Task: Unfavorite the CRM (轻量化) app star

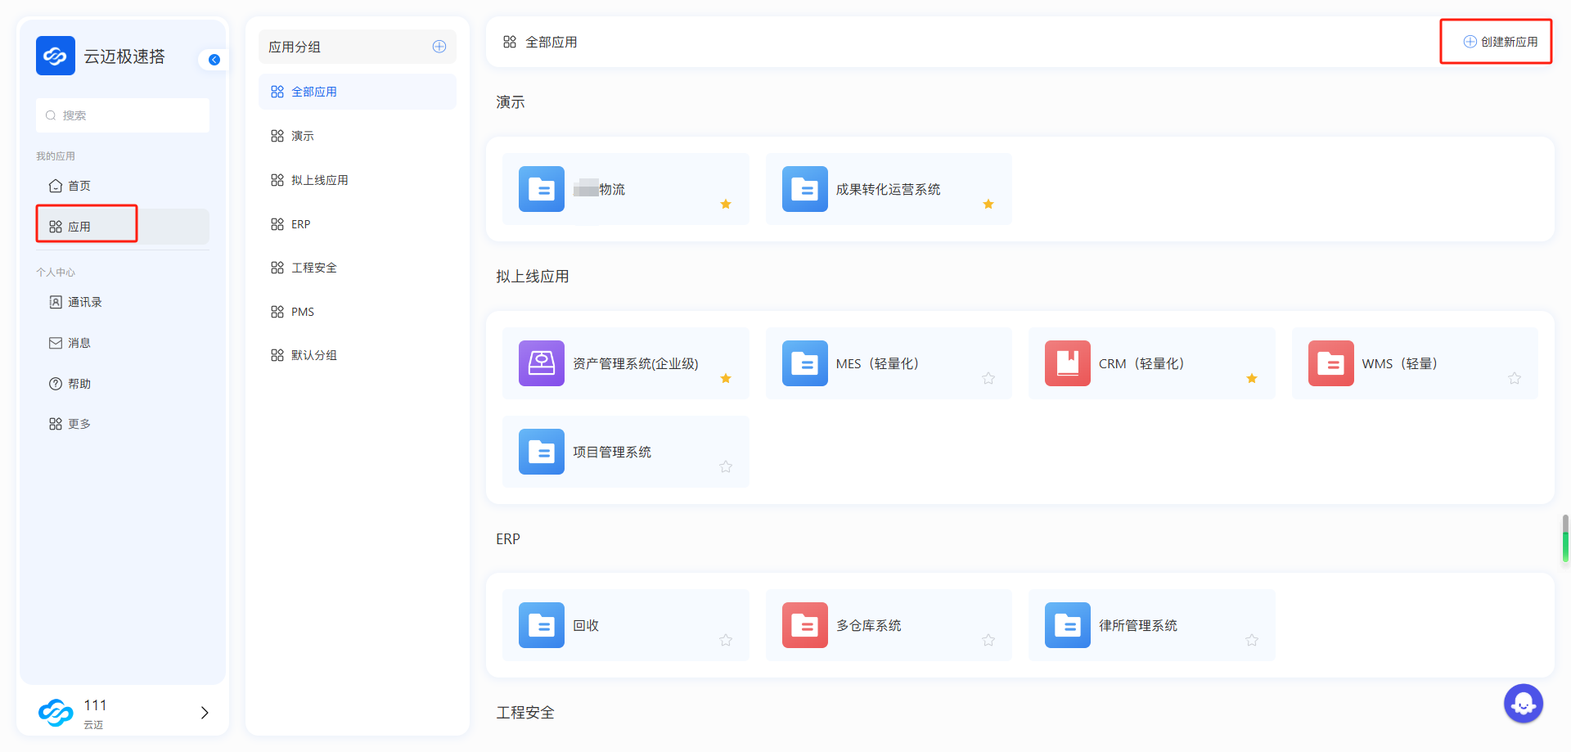Action: 1251,378
